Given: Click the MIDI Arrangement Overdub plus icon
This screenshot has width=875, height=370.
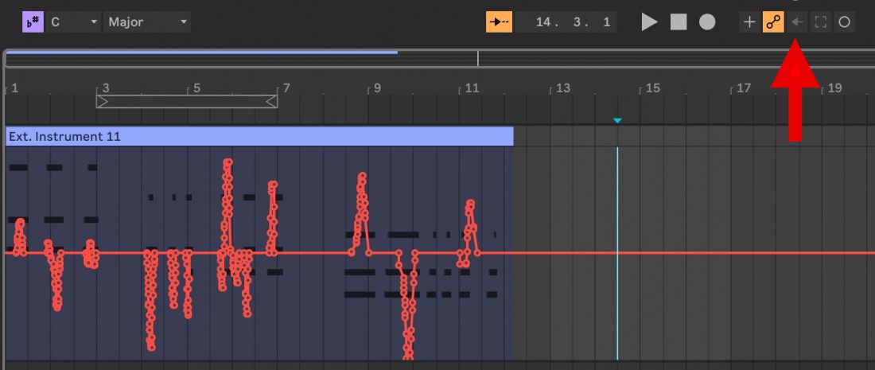Looking at the screenshot, I should tap(749, 21).
